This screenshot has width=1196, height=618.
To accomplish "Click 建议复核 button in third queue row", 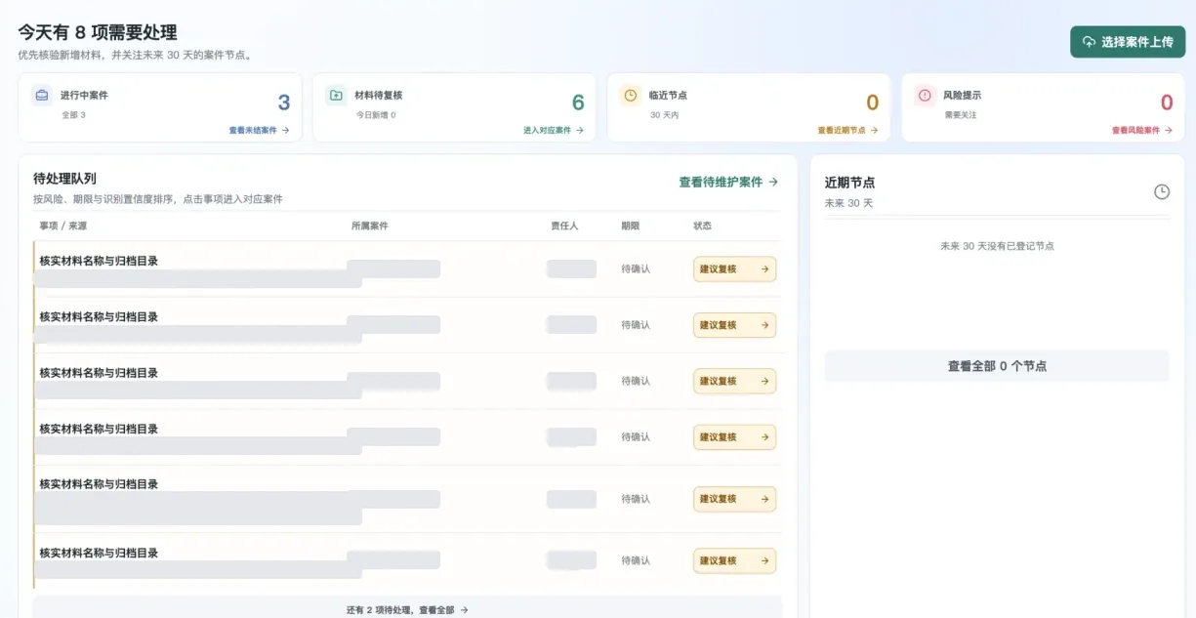I will pos(734,381).
